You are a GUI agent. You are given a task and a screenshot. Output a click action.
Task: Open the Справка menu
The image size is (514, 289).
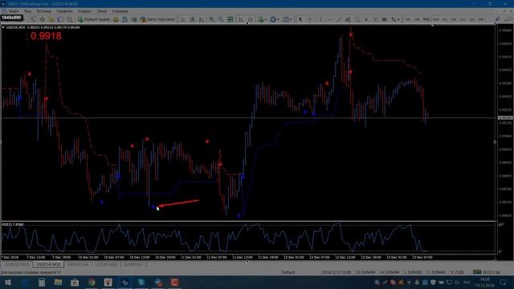(120, 11)
